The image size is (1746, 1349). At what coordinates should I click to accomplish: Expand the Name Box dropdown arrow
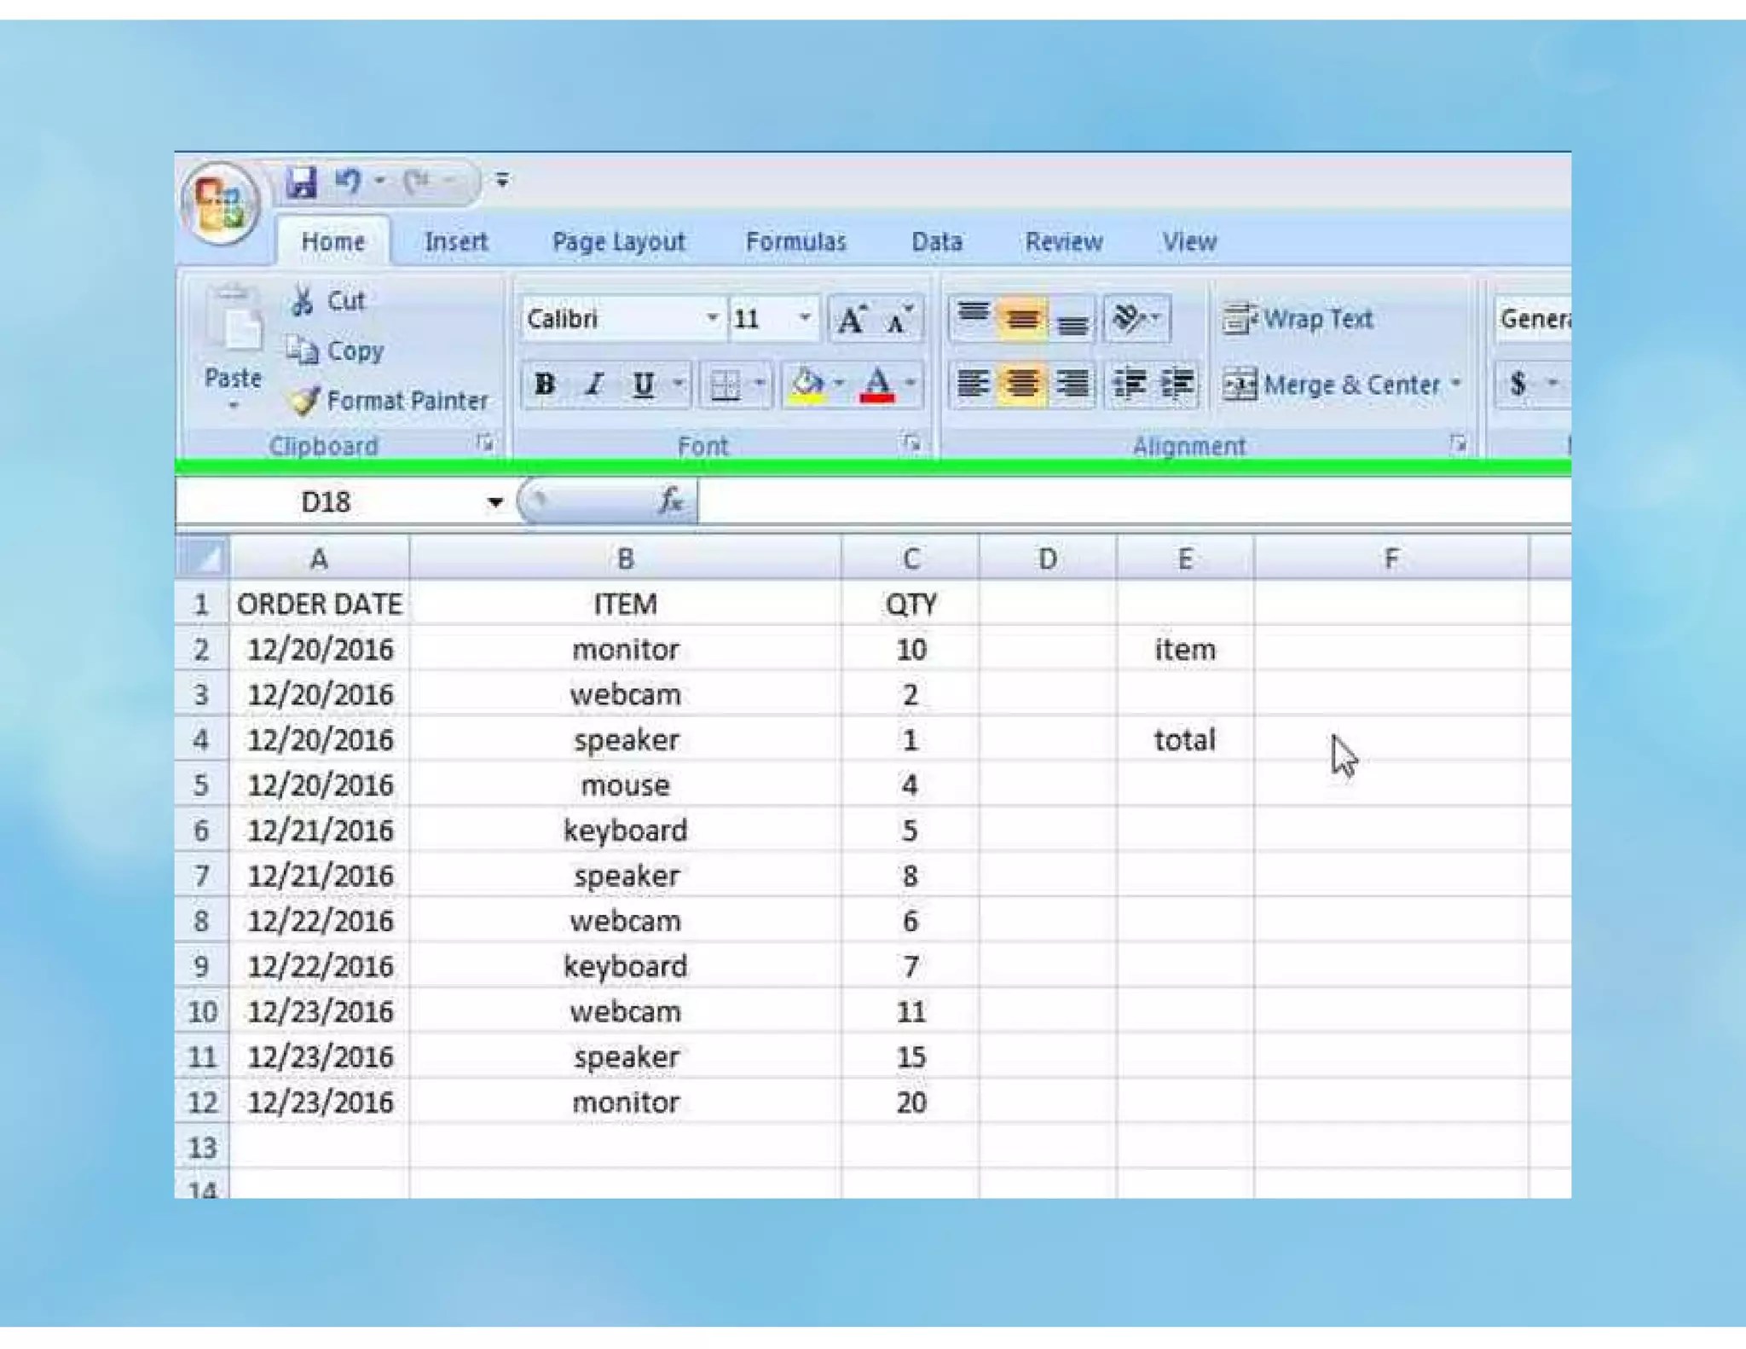click(x=494, y=502)
